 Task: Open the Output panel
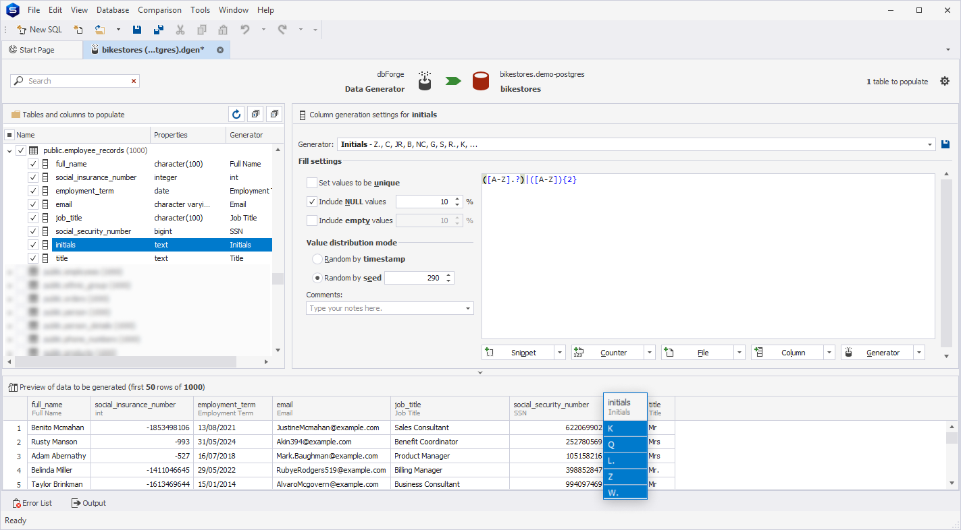[88, 503]
